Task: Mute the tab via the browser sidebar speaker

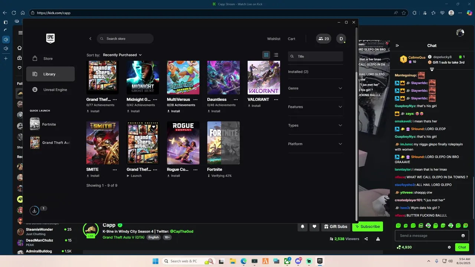Action: pos(6,39)
